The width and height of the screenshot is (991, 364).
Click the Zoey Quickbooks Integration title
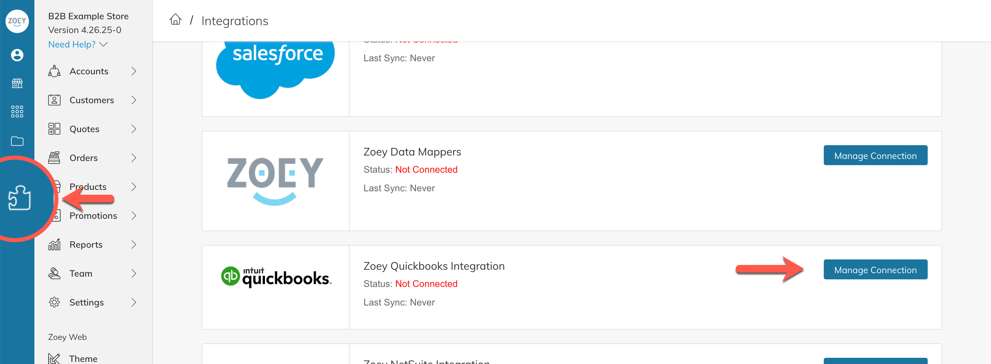(x=434, y=266)
